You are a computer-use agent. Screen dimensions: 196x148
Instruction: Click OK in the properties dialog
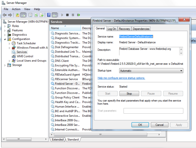coord(140,125)
